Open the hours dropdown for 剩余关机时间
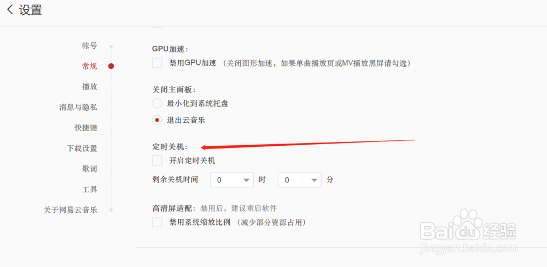The height and width of the screenshot is (267, 547). (x=232, y=180)
